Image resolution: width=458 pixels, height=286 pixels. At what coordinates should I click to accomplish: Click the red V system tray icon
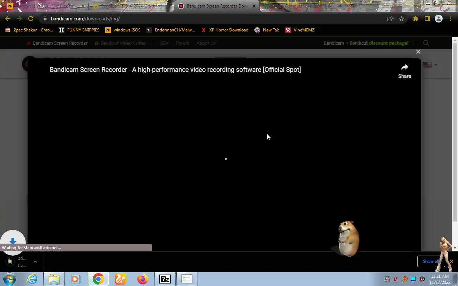point(396,279)
